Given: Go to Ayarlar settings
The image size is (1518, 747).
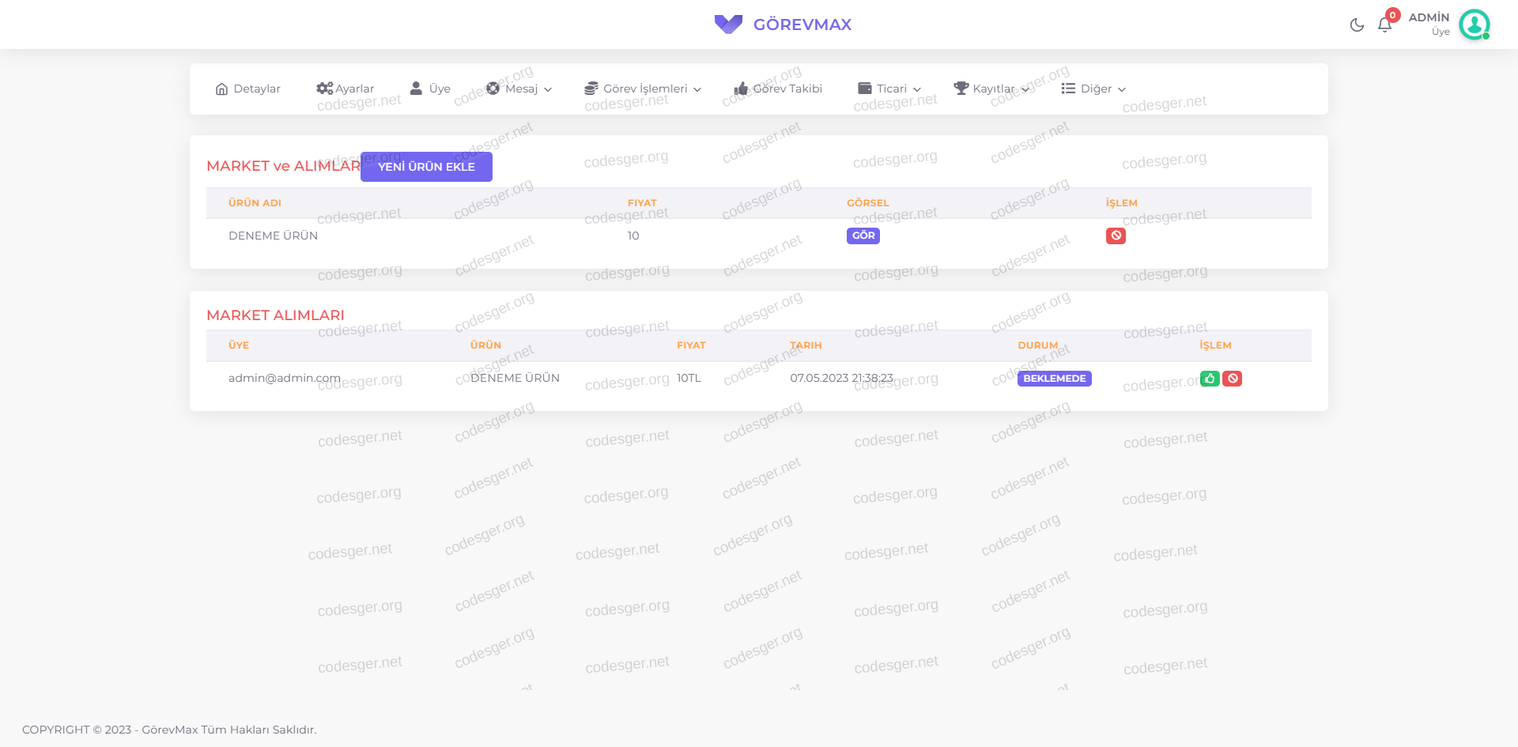Looking at the screenshot, I should 346,89.
